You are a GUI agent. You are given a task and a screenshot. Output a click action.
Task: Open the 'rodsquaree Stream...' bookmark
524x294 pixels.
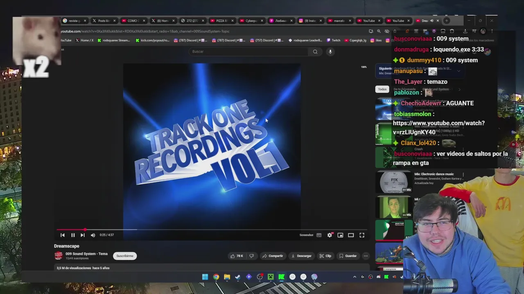113,40
